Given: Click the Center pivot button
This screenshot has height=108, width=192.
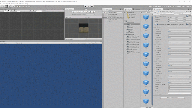Looking at the screenshot, I should (x=20, y=6).
